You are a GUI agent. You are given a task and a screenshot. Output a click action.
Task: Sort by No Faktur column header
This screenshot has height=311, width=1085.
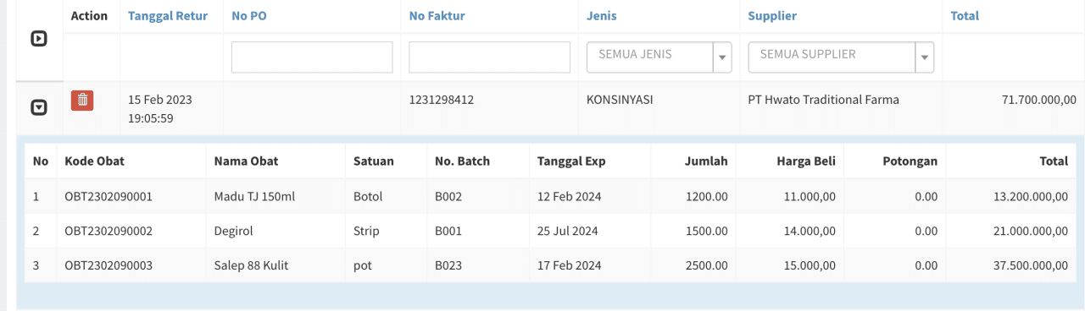click(437, 16)
